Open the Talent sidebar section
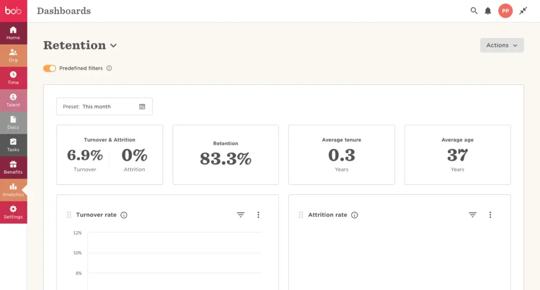 tap(13, 100)
